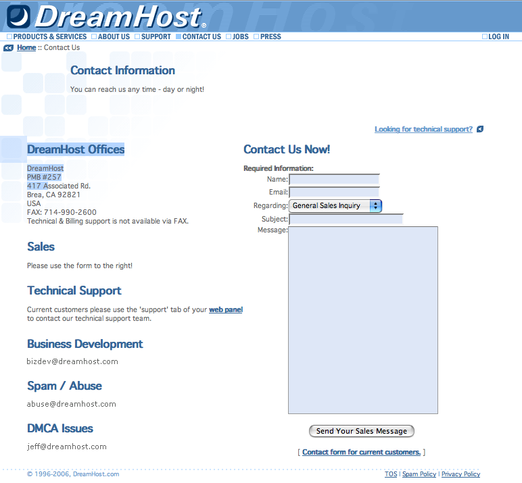Click into the Name input field
Screen dimensions: 522x483
[x=334, y=180]
